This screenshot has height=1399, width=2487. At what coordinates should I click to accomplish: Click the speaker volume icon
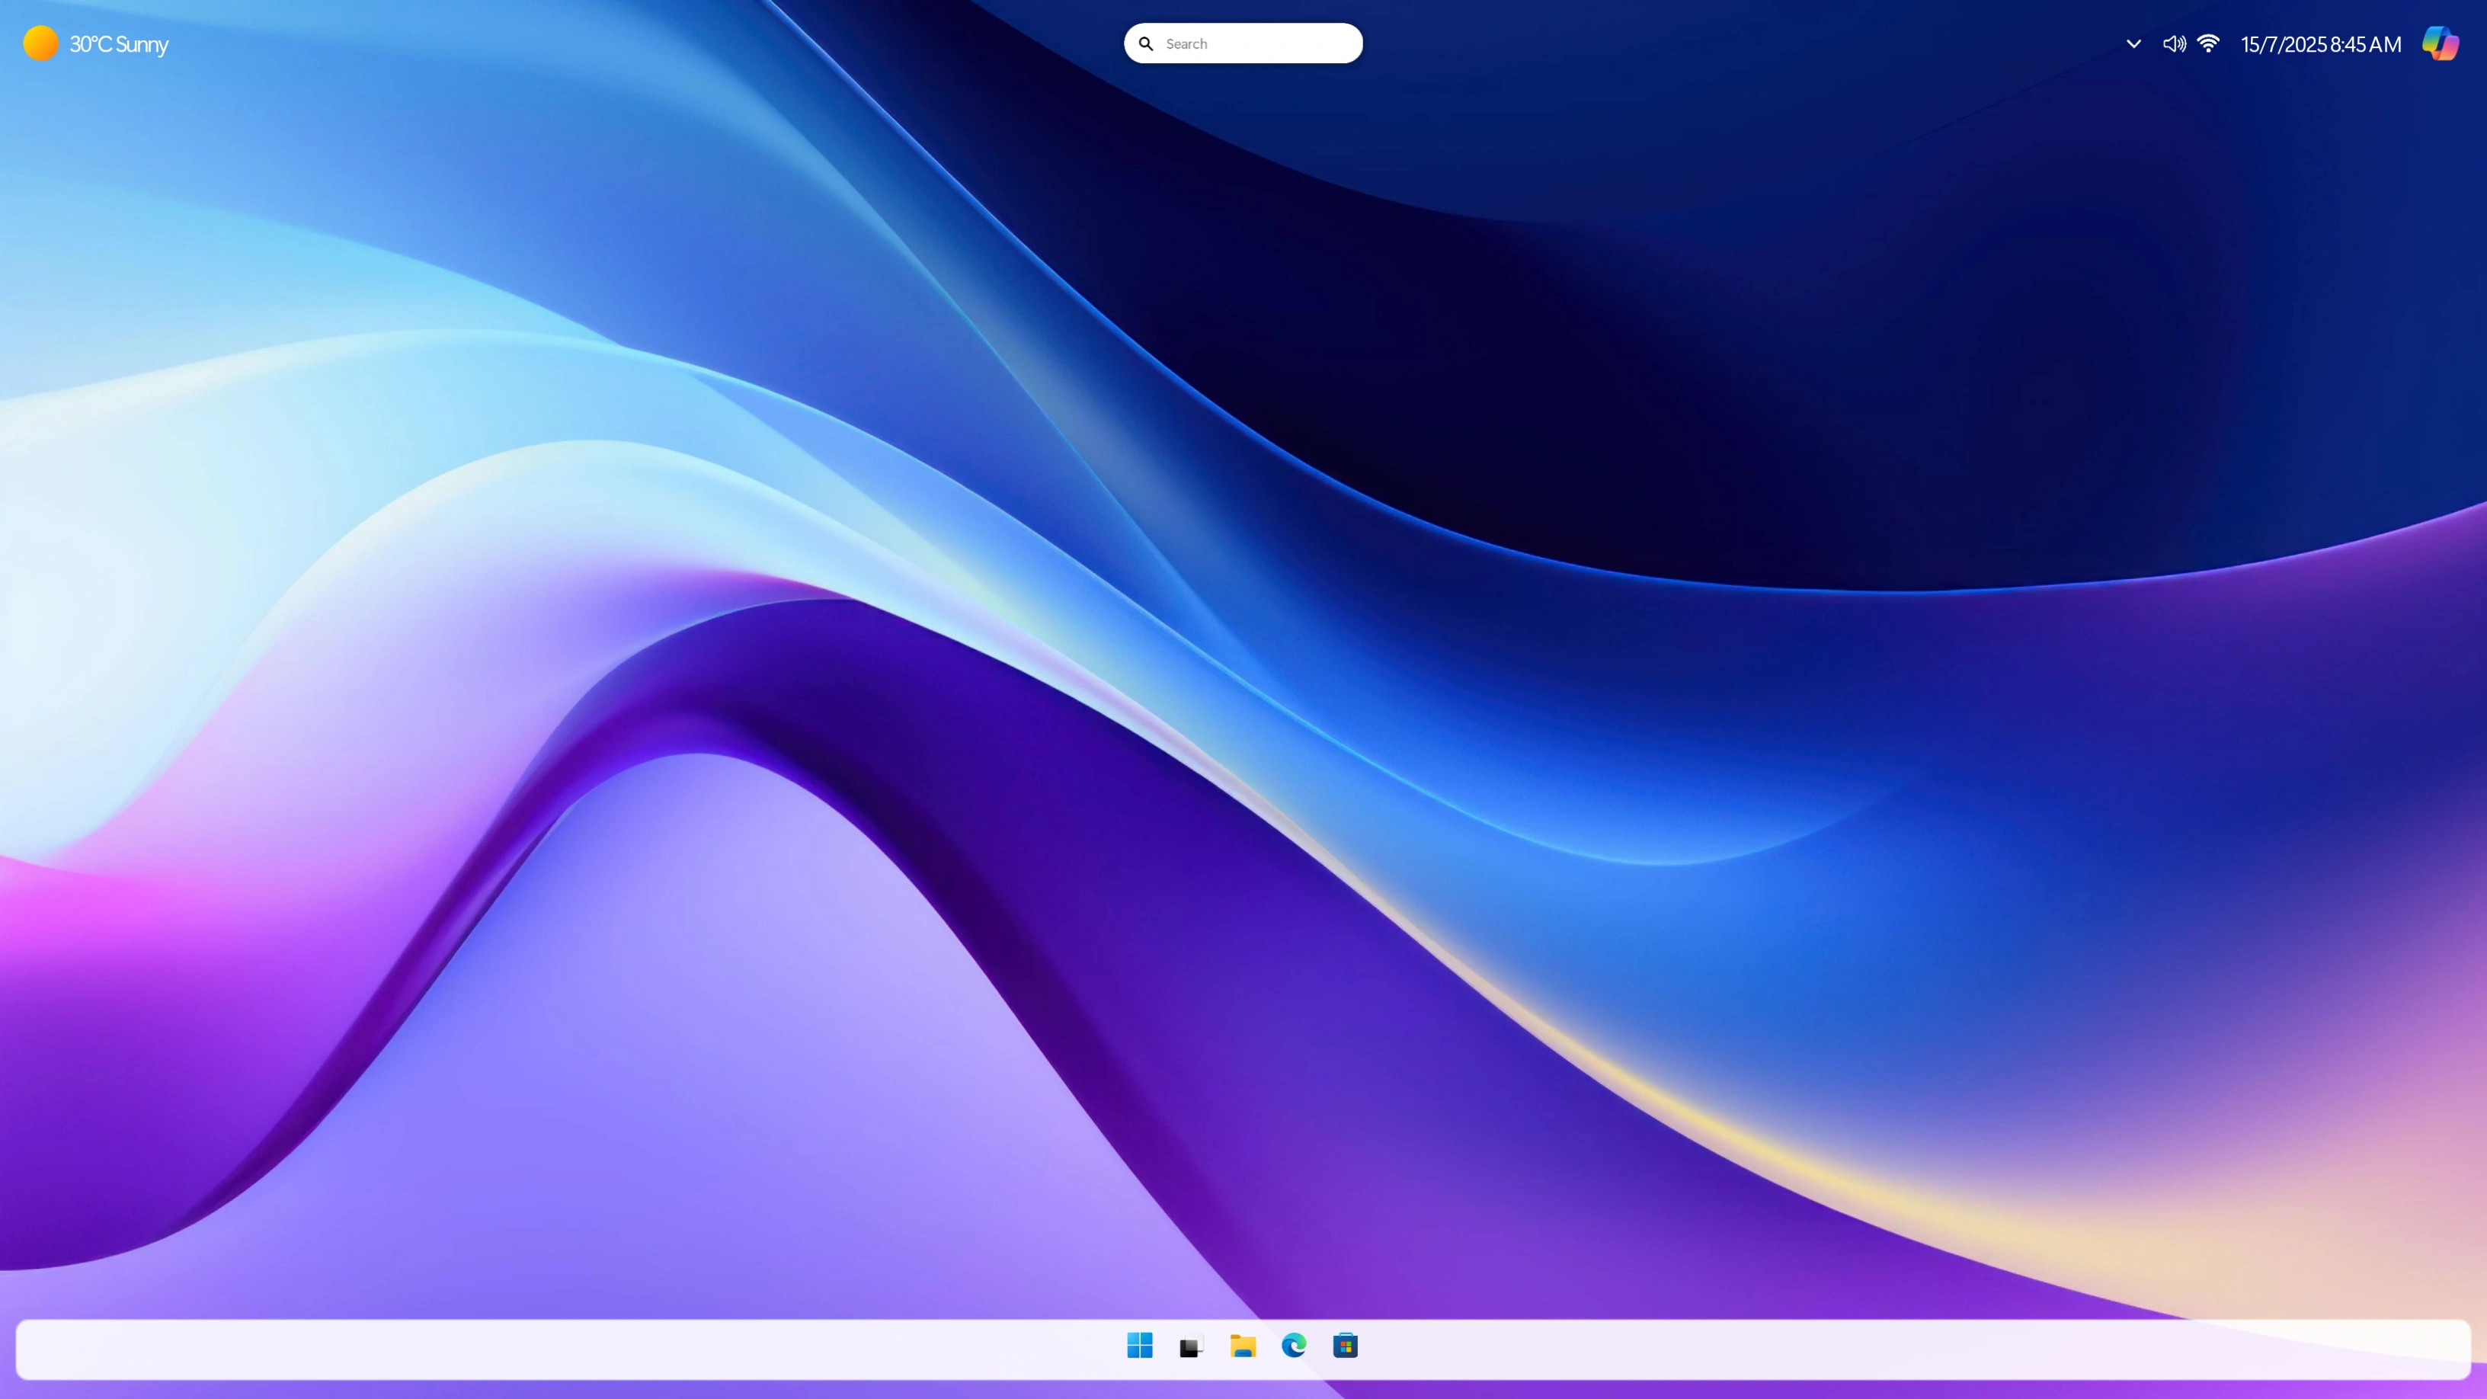tap(2173, 43)
